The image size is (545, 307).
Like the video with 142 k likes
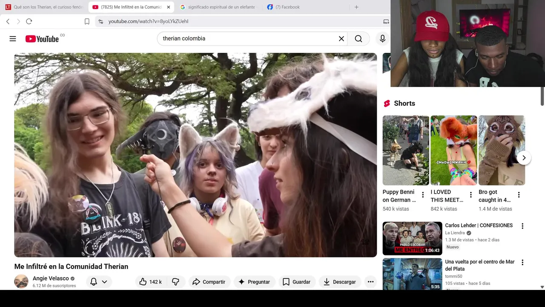click(x=151, y=282)
